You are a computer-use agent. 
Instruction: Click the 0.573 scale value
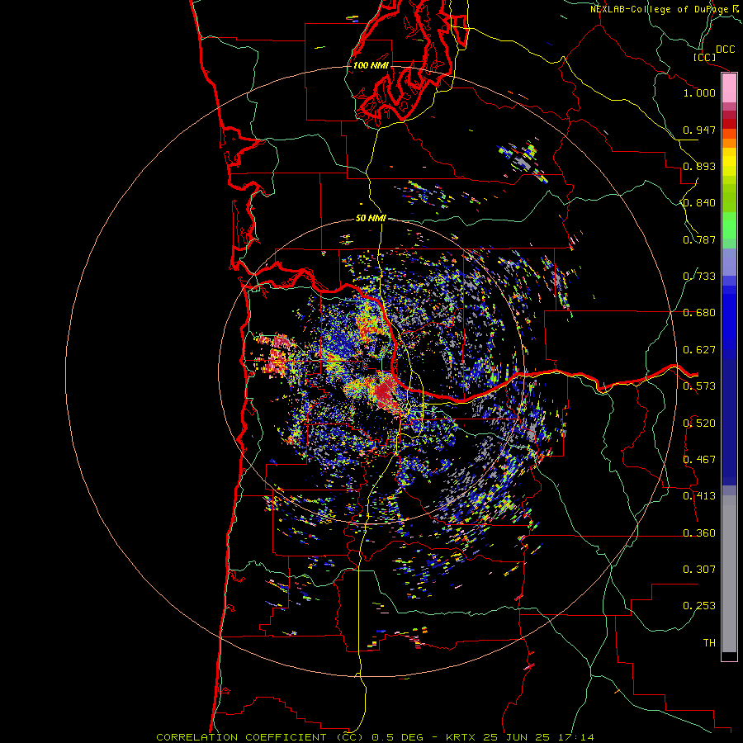[699, 386]
